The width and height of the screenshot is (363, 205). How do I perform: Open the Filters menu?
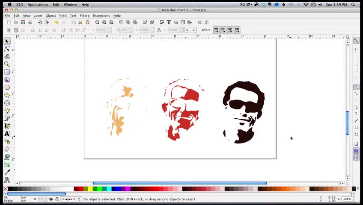click(84, 16)
